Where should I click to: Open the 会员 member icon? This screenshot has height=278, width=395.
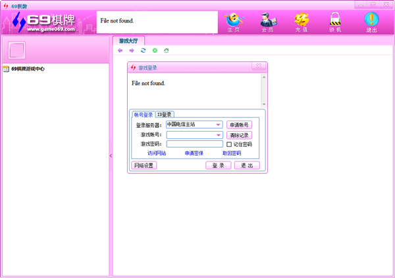pos(267,21)
